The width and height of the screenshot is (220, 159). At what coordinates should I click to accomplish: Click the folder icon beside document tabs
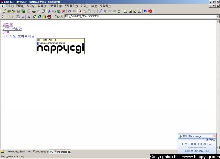(x=2, y=152)
